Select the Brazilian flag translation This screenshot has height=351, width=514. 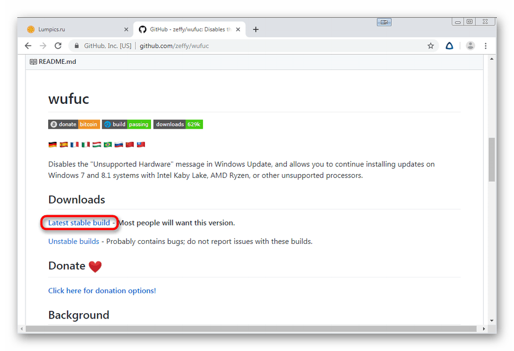click(x=108, y=144)
